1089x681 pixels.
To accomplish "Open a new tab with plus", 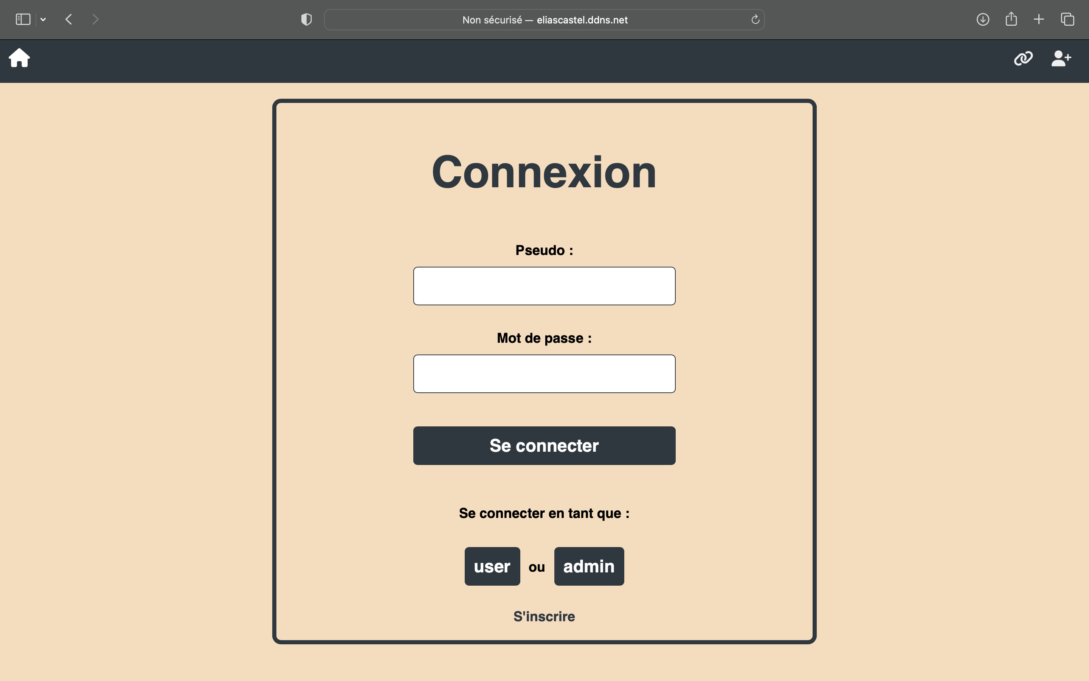I will 1039,19.
